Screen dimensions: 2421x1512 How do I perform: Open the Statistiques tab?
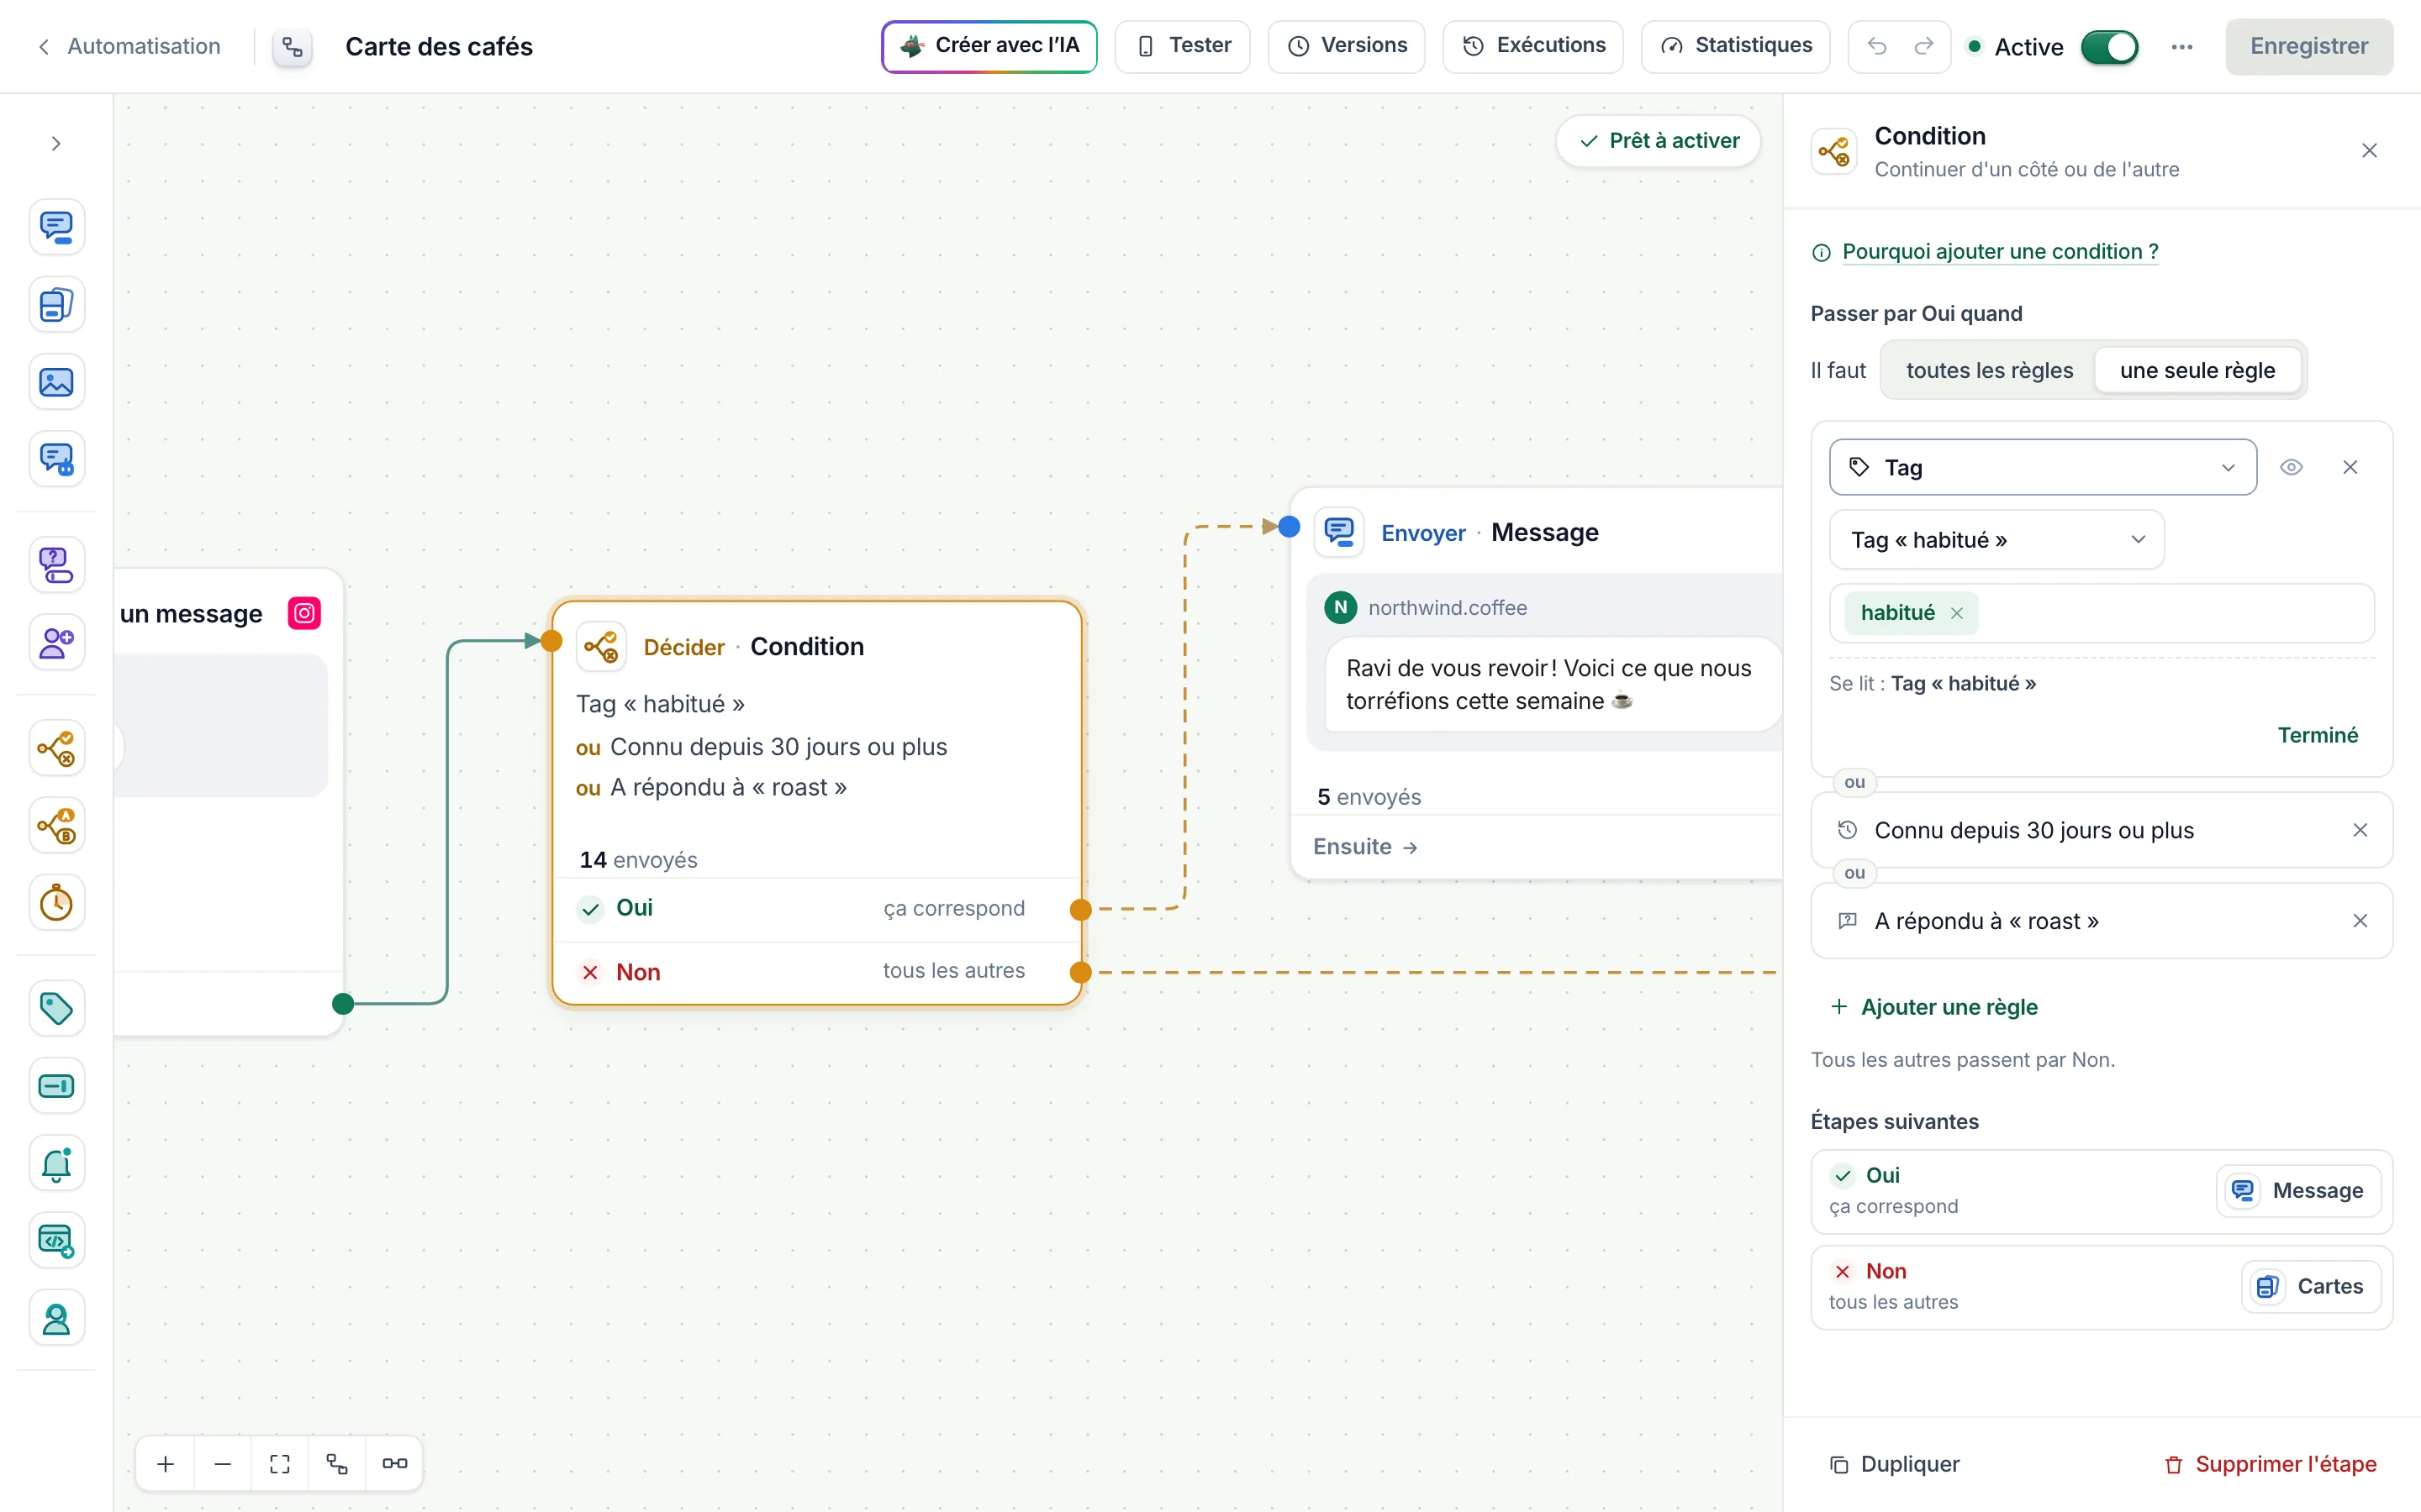click(1736, 46)
